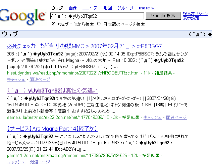Screen dimensions: 212x166
Task: Open result 【サービス】Ars Magna Part 14 link
Action: (x=52, y=129)
